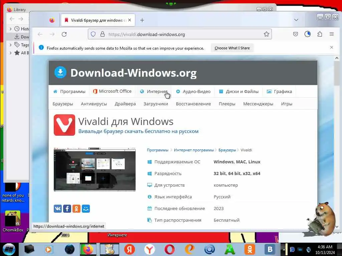342x256 pixels.
Task: Select the Драйвера submenu link
Action: tap(125, 104)
